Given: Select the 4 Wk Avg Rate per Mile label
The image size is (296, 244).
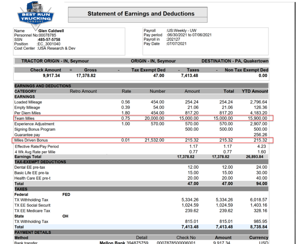Looking at the screenshot, I should point(35,152).
